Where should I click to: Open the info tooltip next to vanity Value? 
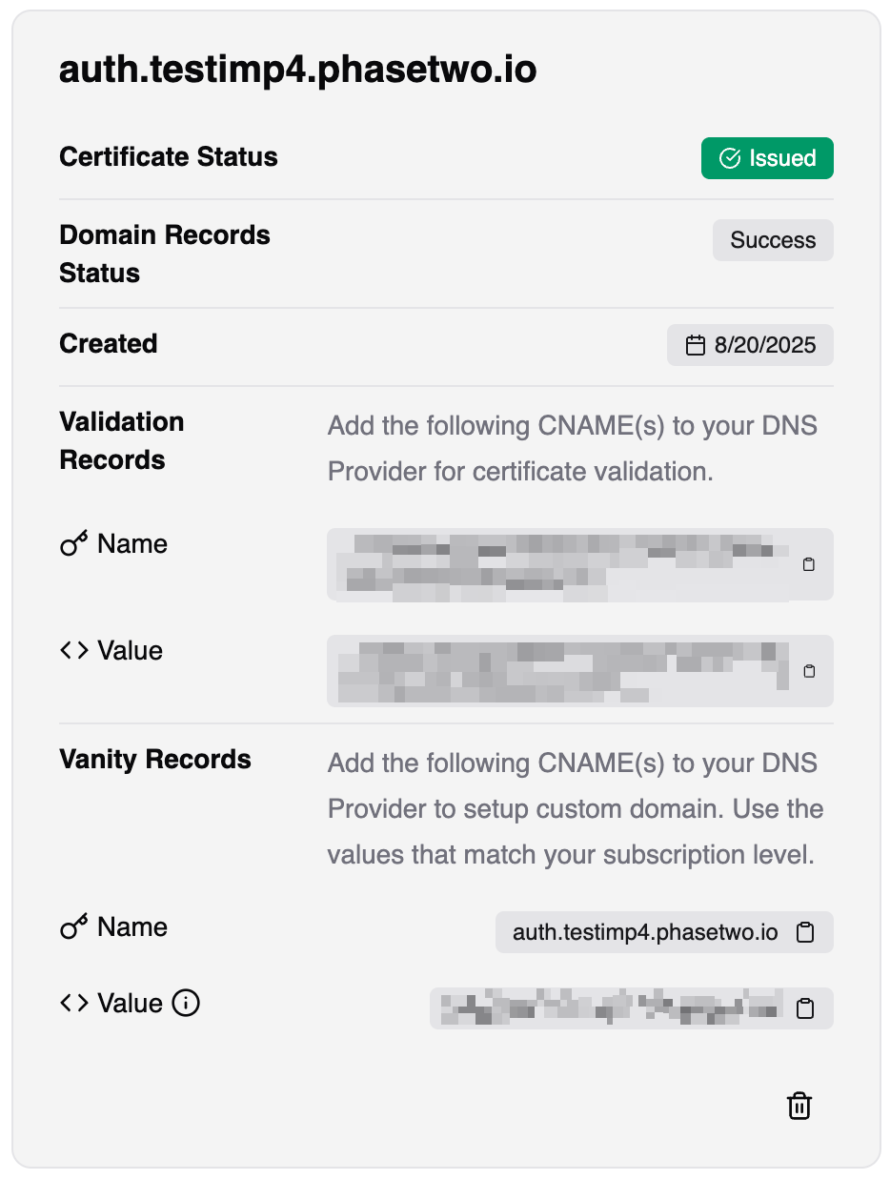click(x=187, y=1003)
